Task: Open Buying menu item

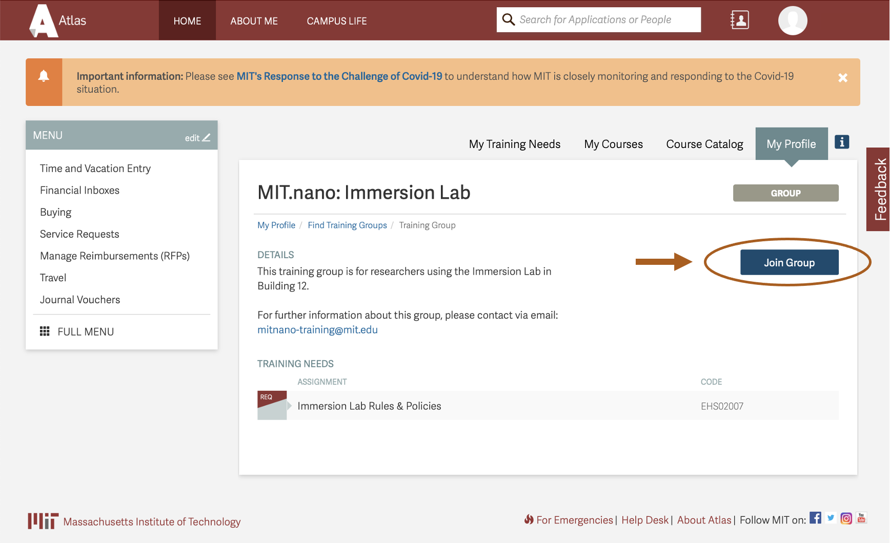Action: pos(55,212)
